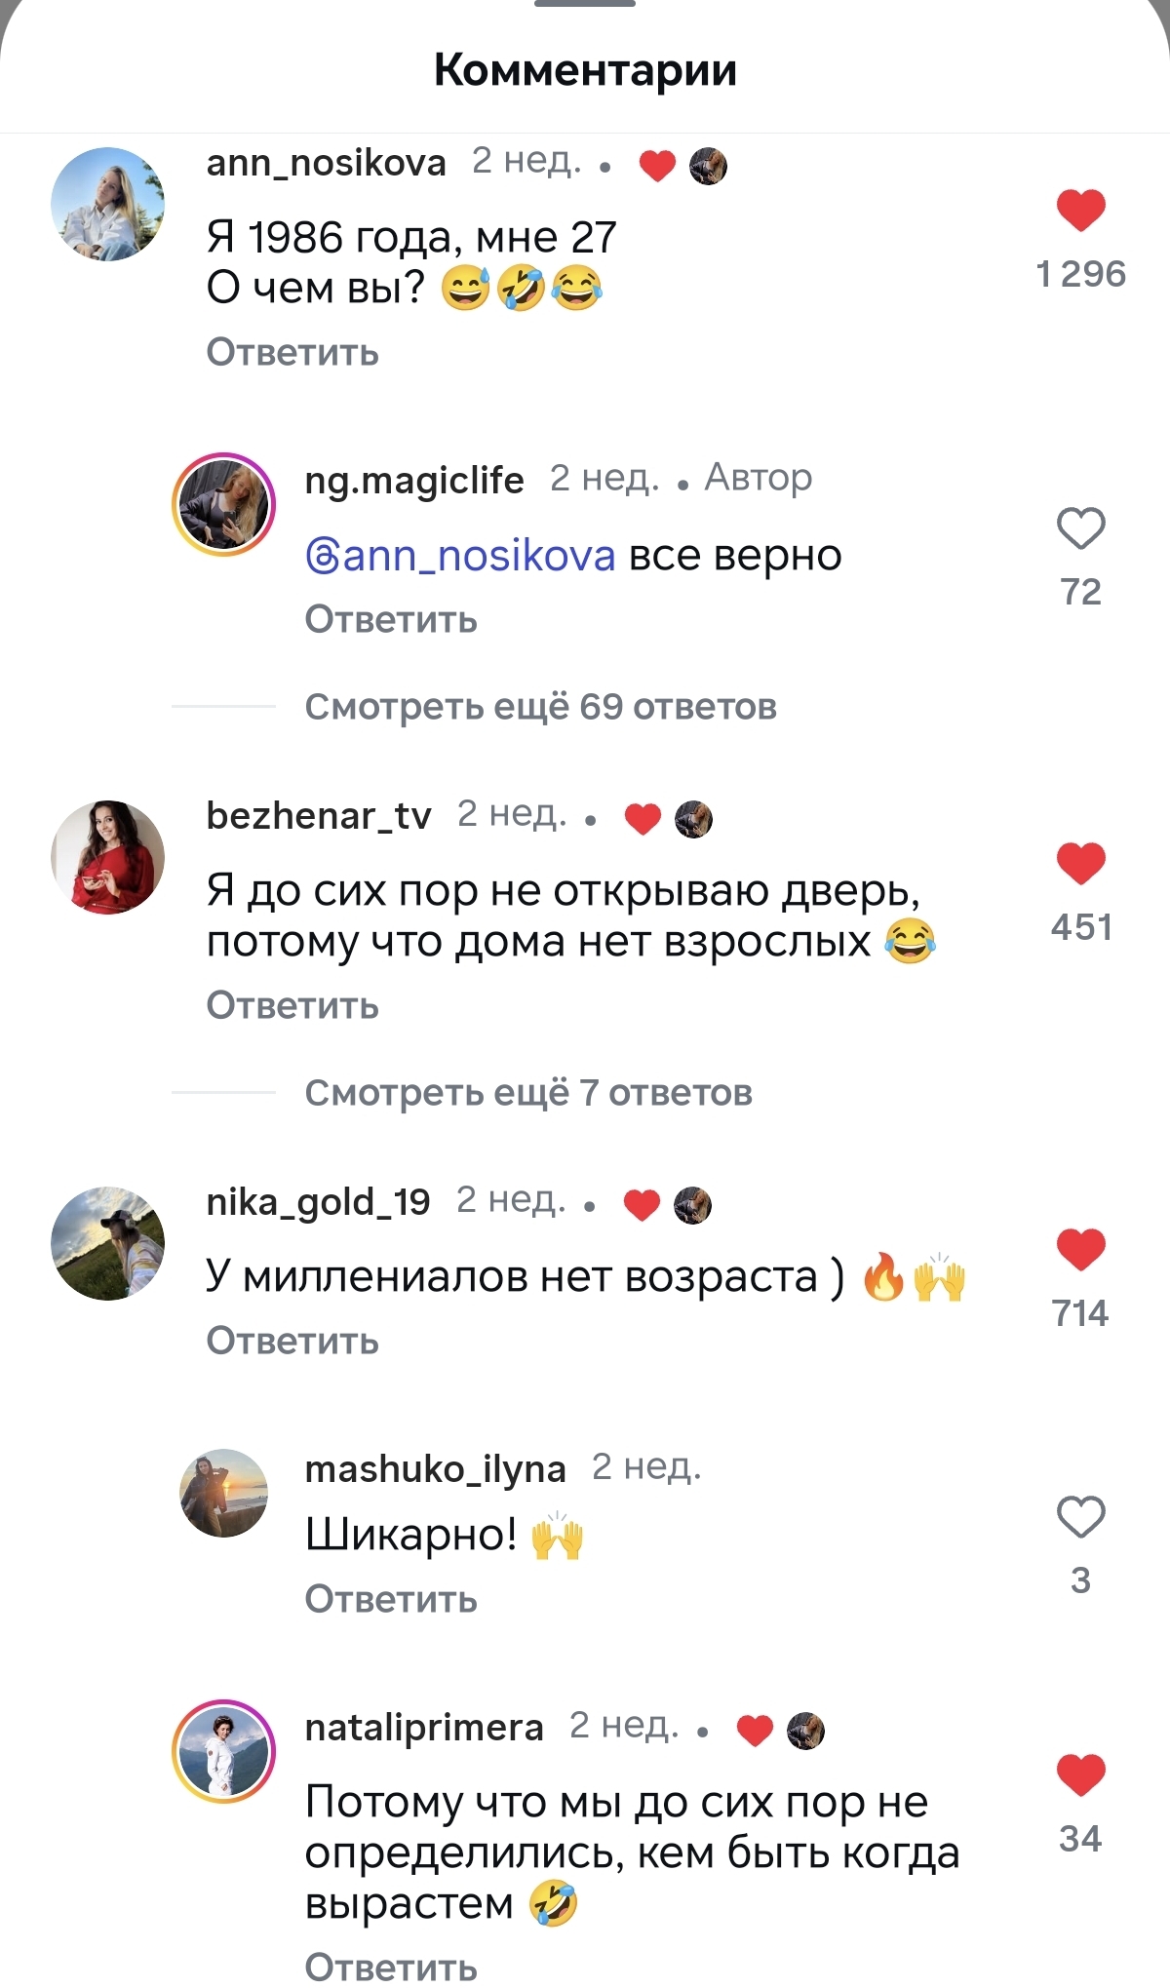Open nika_gold_19's profile avatar
Image resolution: width=1170 pixels, height=1988 pixels.
coord(107,1243)
